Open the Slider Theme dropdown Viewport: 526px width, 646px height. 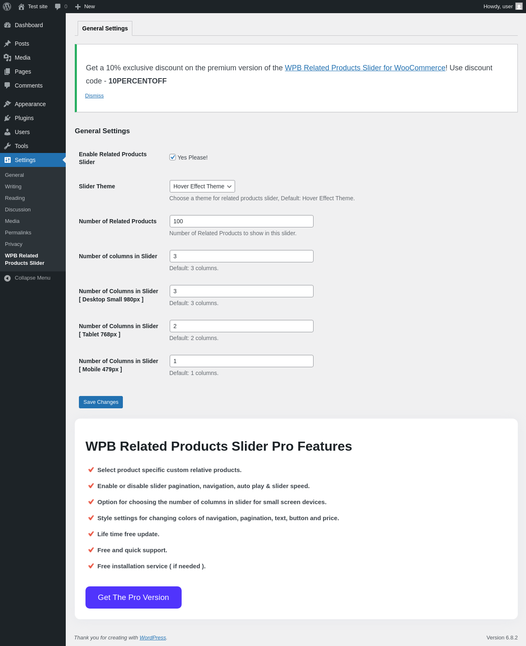[202, 186]
